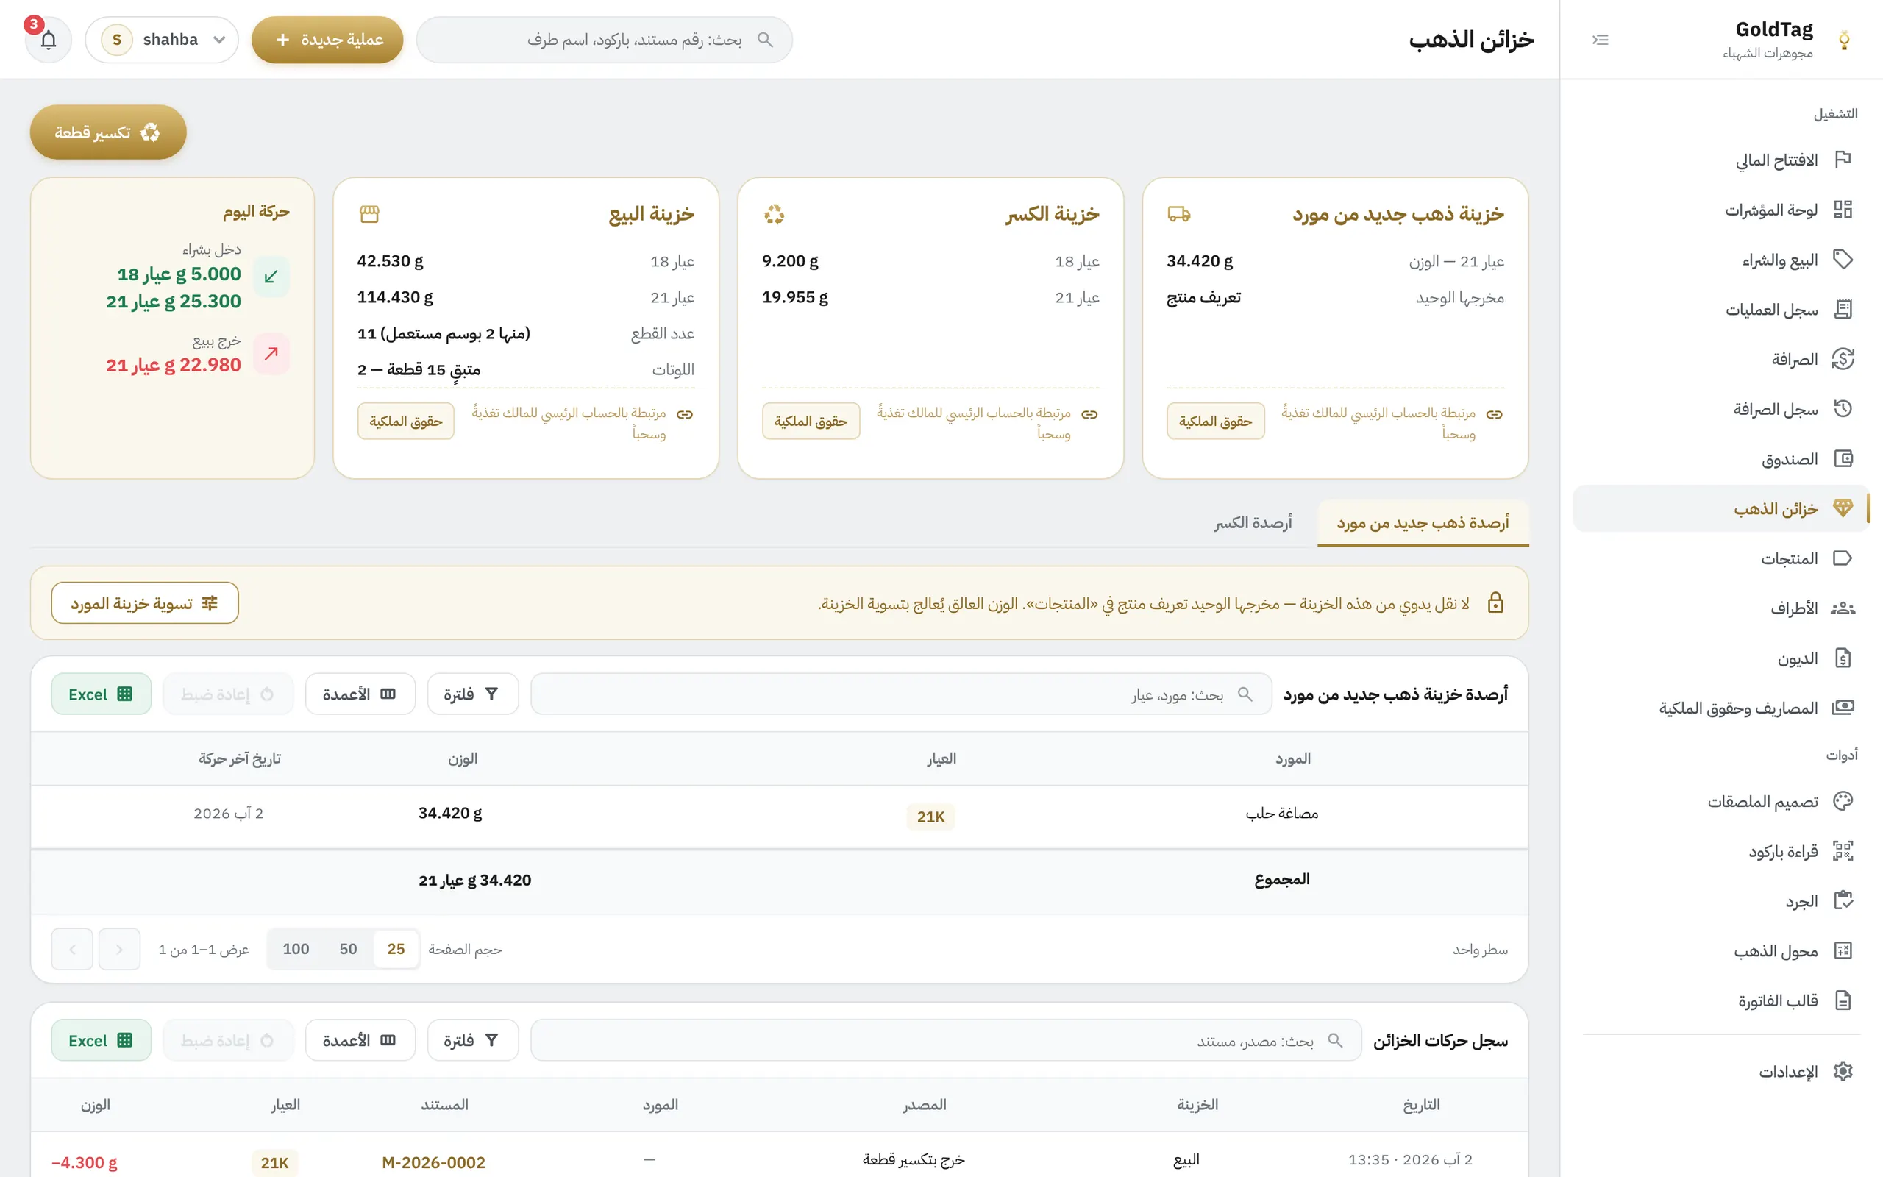
Task: Open الصرافة exchange page
Action: coord(1720,359)
